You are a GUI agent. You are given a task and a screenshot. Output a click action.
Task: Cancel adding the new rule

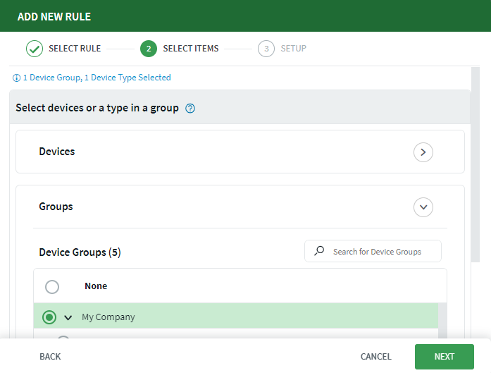pyautogui.click(x=375, y=357)
